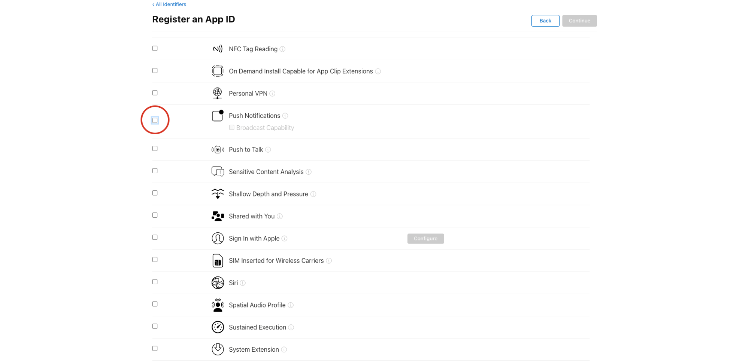The image size is (749, 364).
Task: Click the Continue button
Action: (579, 21)
